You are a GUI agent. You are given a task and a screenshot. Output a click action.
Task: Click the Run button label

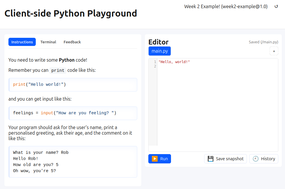(164, 159)
